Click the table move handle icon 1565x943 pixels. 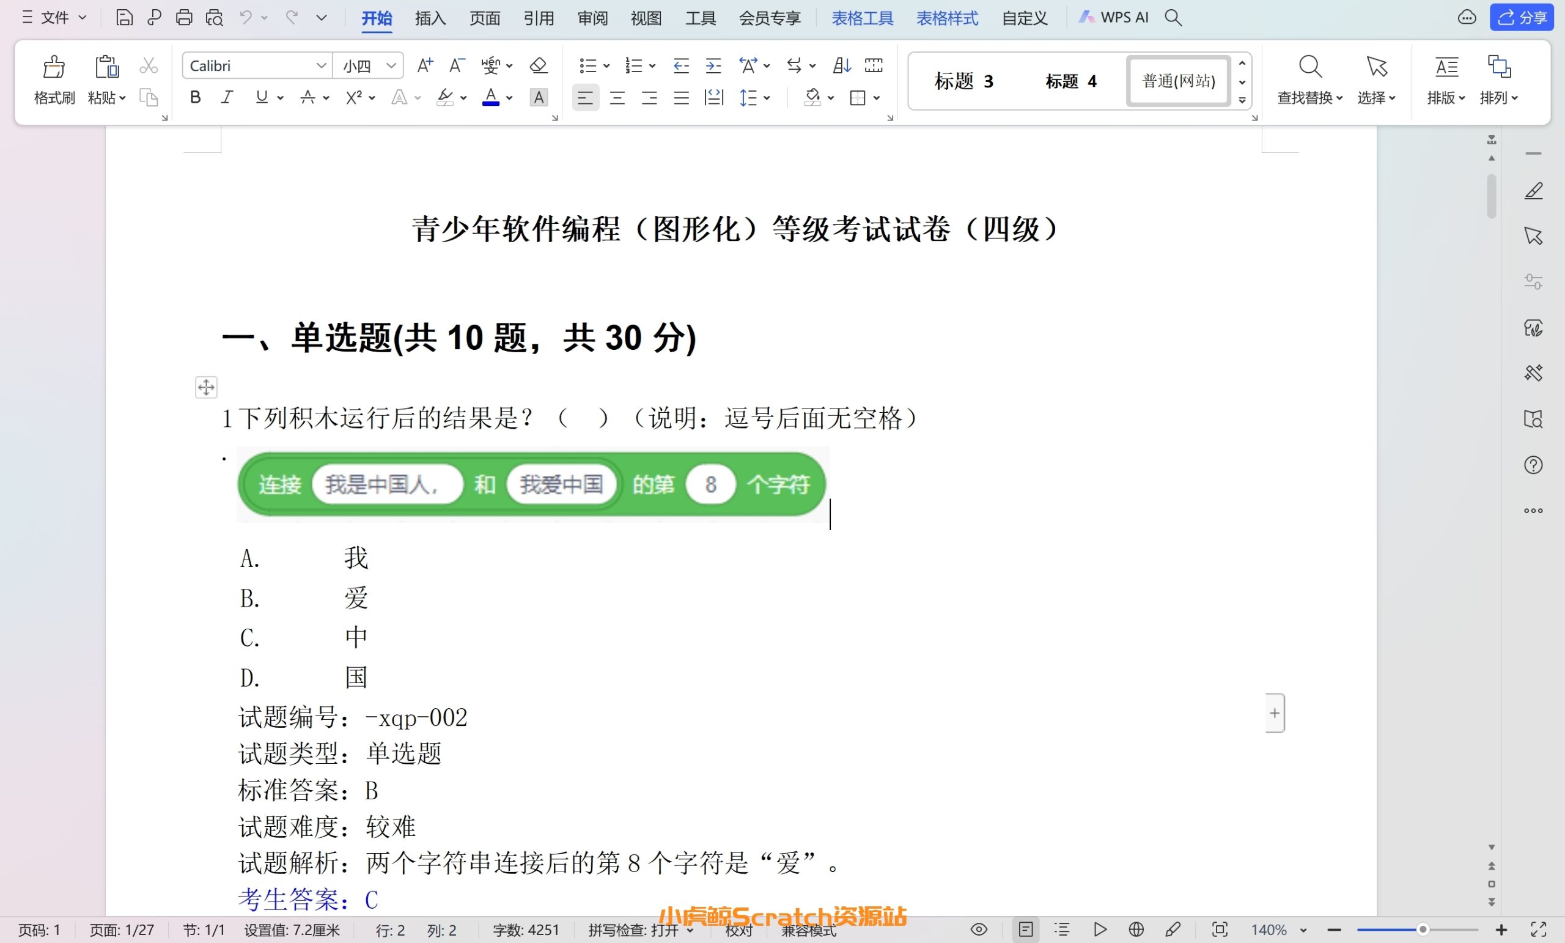pos(206,387)
